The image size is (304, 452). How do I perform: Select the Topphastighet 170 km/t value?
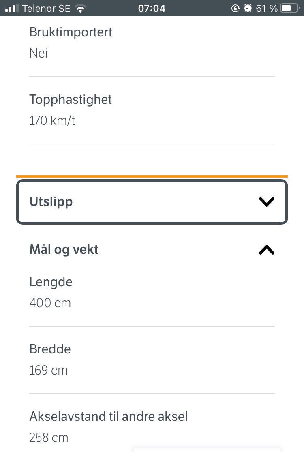pyautogui.click(x=52, y=120)
